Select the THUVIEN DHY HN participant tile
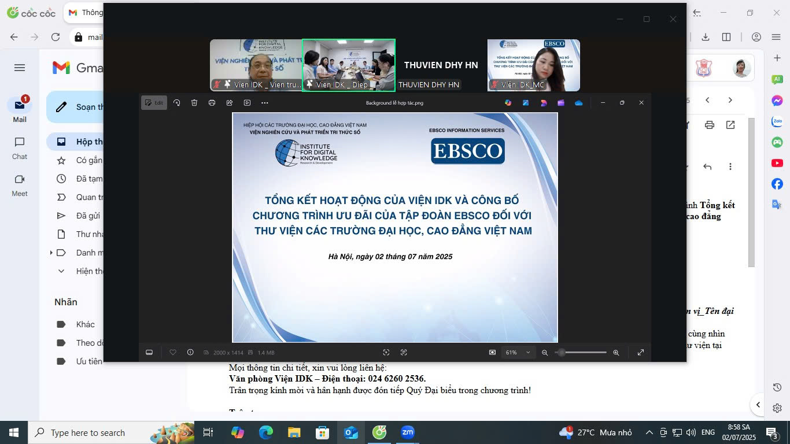This screenshot has height=444, width=790. 441,65
